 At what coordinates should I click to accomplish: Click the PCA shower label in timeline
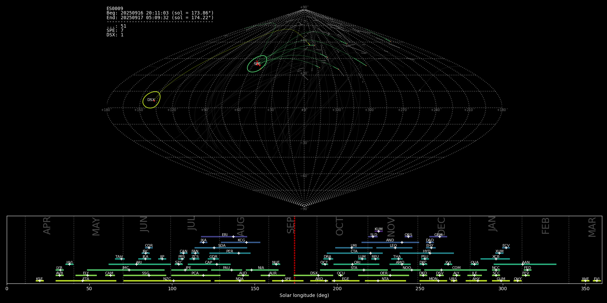195,273
